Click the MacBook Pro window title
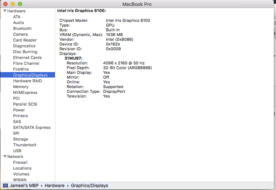The width and height of the screenshot is (276, 190). pos(137,4)
